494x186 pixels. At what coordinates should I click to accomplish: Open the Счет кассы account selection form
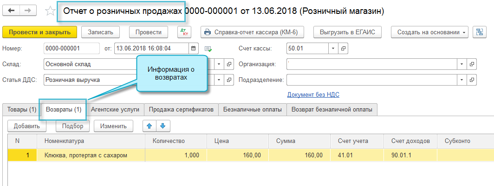point(344,48)
